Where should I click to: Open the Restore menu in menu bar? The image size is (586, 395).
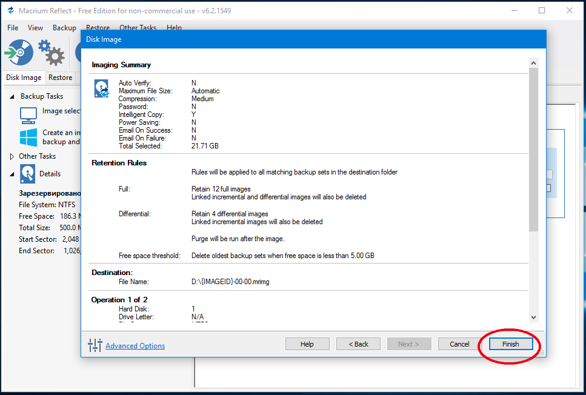point(98,27)
